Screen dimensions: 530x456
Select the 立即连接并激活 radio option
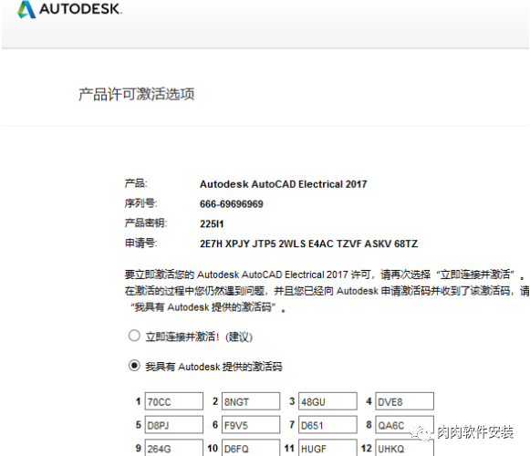pos(134,336)
